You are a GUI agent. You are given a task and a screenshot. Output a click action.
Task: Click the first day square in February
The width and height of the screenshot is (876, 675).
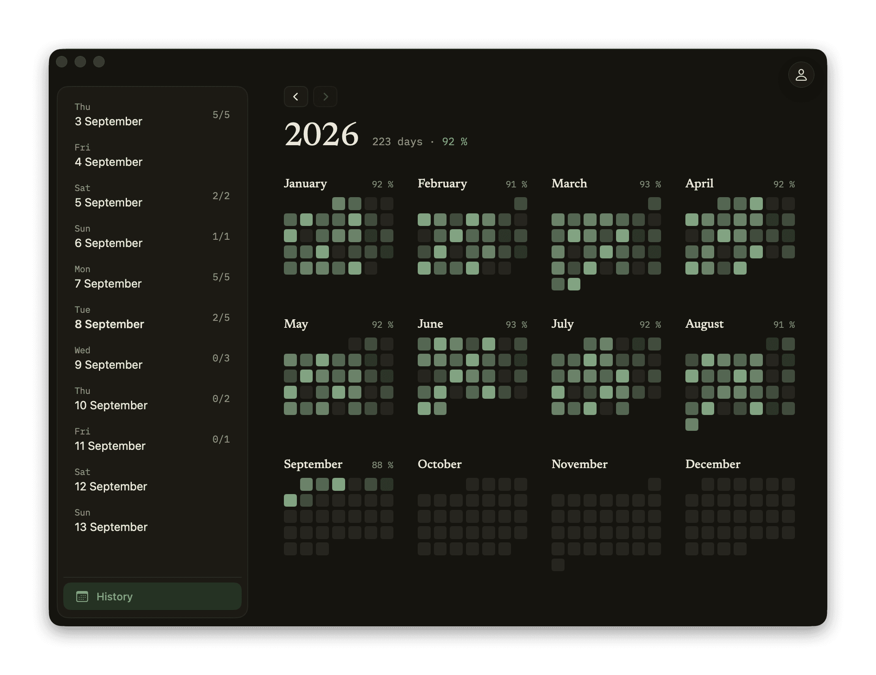[521, 204]
